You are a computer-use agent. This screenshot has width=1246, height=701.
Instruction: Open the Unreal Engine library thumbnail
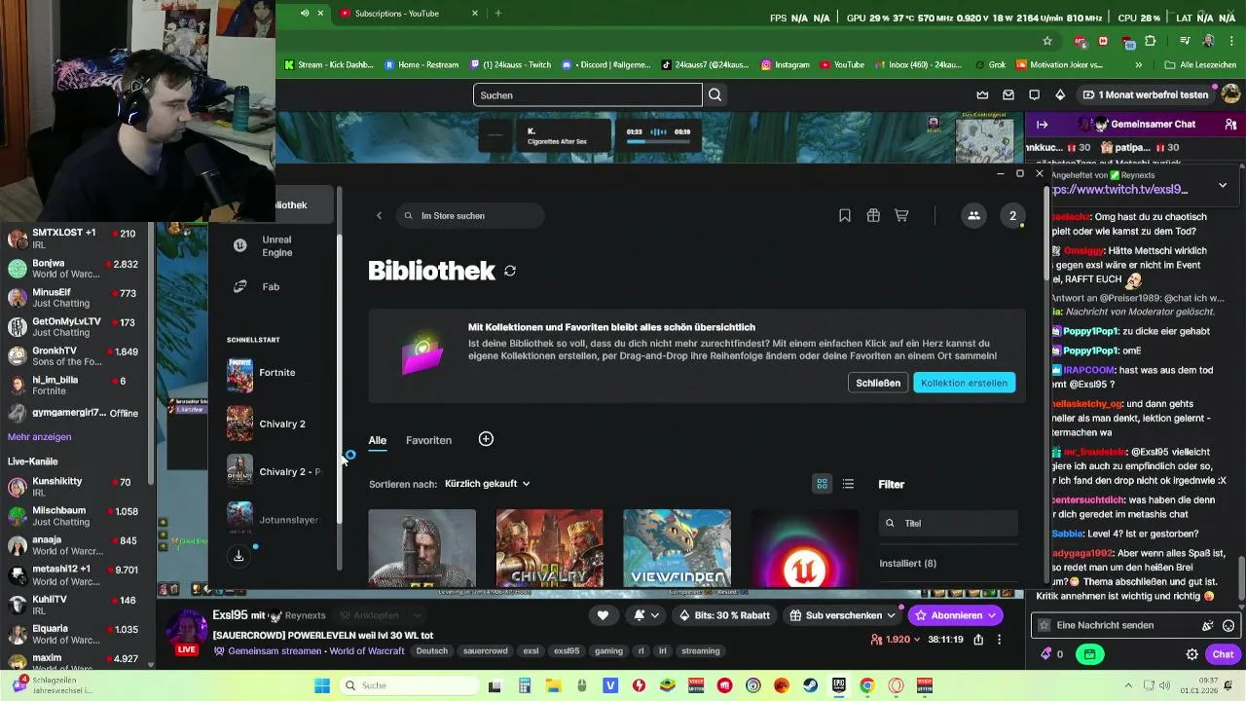pos(804,548)
